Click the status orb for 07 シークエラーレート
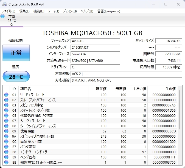 [6, 121]
